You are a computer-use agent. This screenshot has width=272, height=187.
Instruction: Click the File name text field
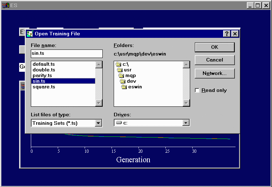coord(67,54)
